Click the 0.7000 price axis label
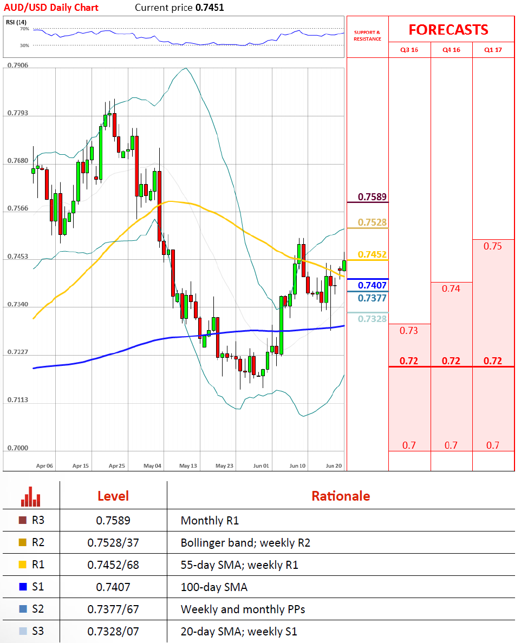 coord(18,448)
